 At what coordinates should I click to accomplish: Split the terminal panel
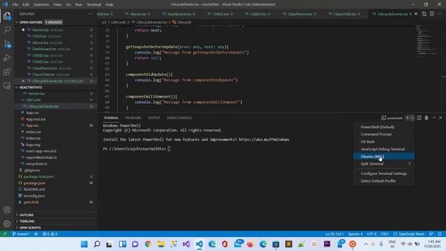(x=419, y=118)
